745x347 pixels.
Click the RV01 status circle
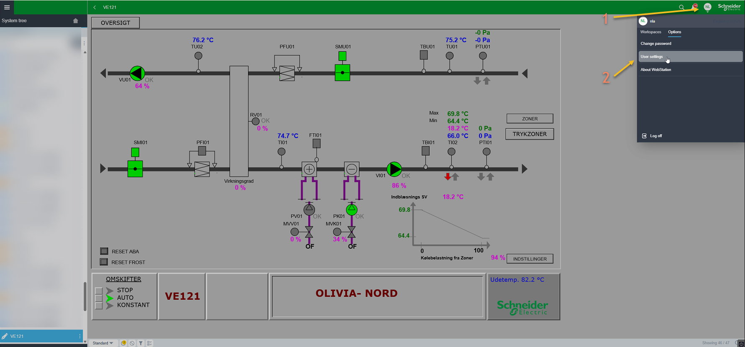point(256,121)
